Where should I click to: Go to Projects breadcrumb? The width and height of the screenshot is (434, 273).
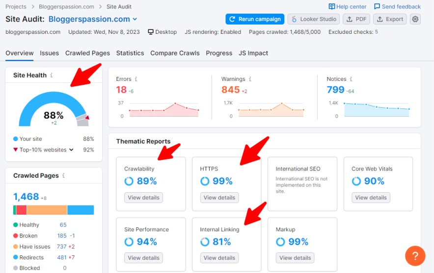point(16,6)
